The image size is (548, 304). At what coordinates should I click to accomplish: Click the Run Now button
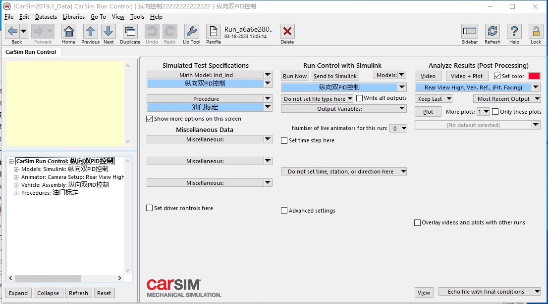pos(295,76)
